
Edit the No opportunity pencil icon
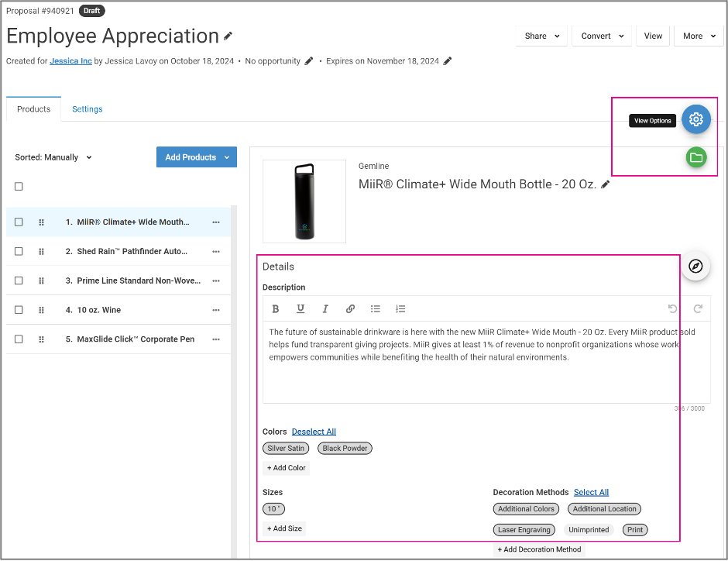click(309, 61)
